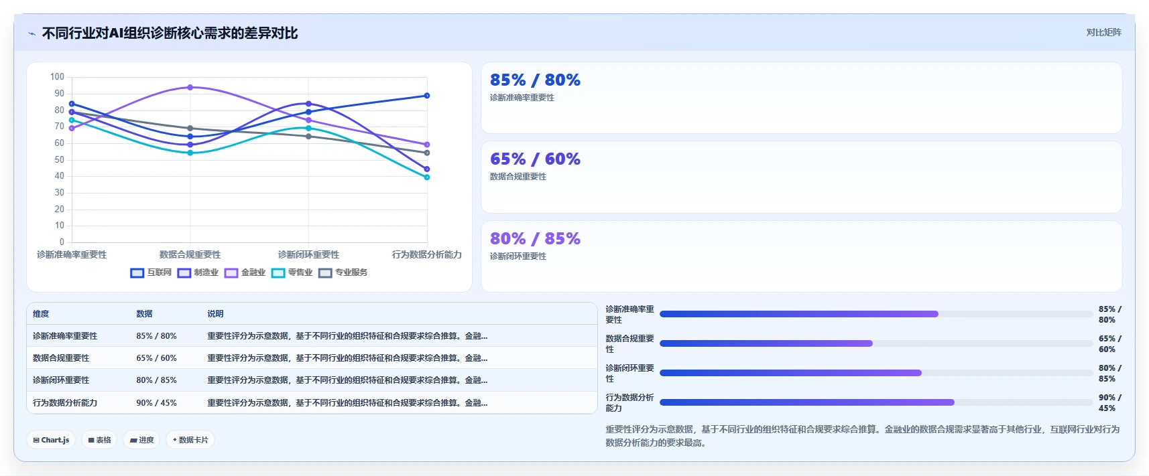Toggle the 互联网 legend series
This screenshot has height=476, width=1149.
pyautogui.click(x=152, y=272)
